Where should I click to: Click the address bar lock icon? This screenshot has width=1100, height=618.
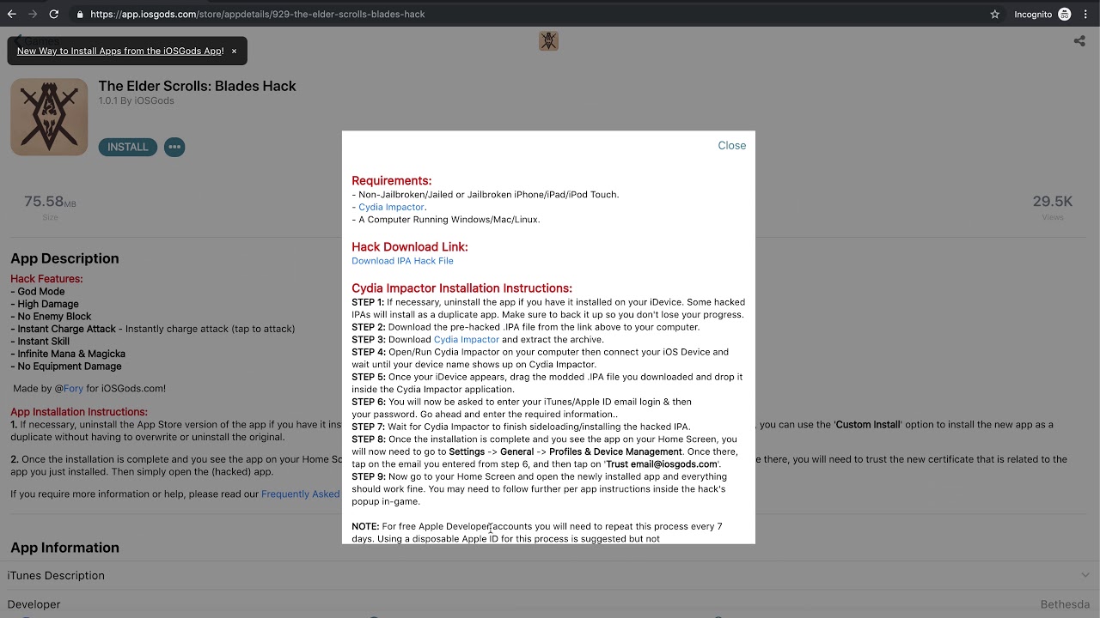click(x=80, y=14)
